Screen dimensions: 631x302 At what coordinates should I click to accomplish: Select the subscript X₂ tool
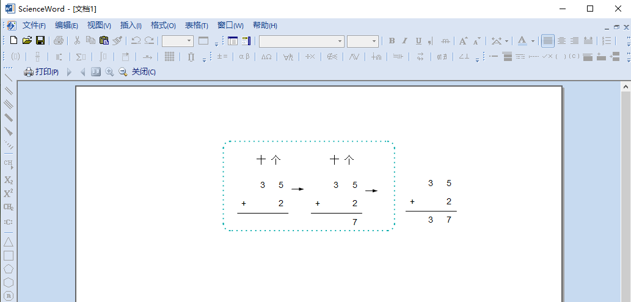[x=9, y=180]
